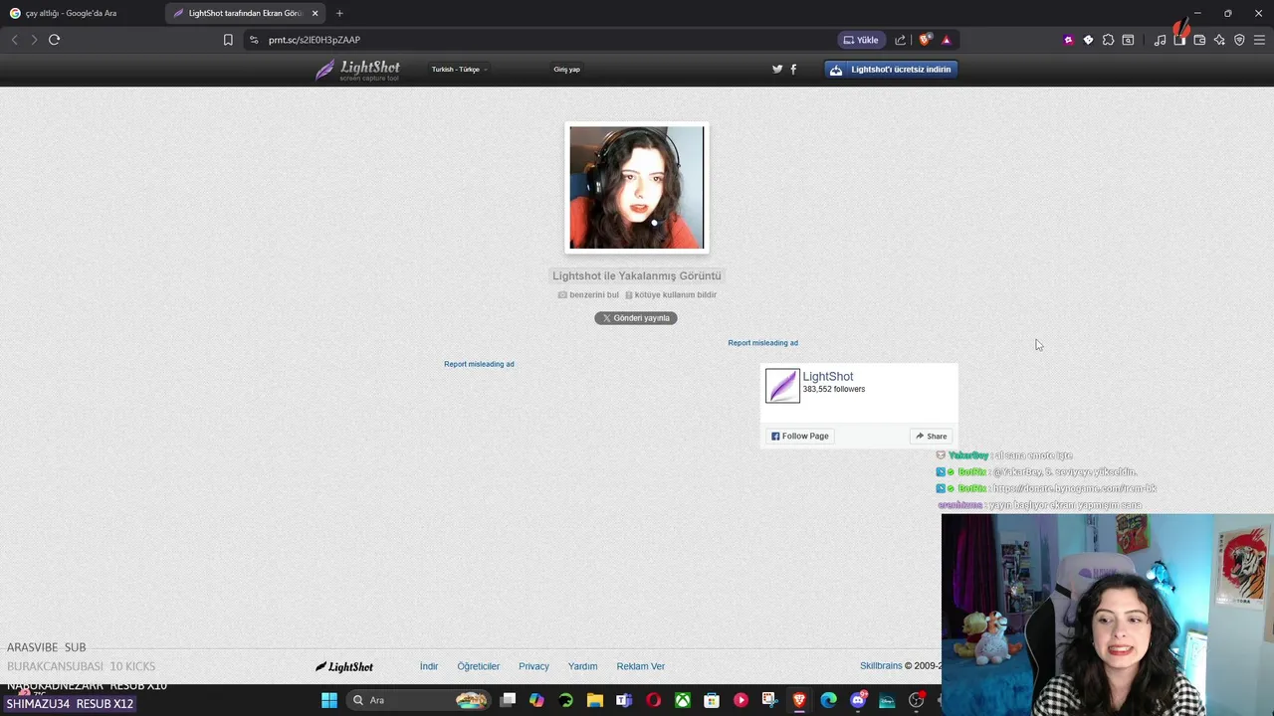Open Microsoft Store from the taskbar
The width and height of the screenshot is (1274, 716).
click(x=712, y=700)
